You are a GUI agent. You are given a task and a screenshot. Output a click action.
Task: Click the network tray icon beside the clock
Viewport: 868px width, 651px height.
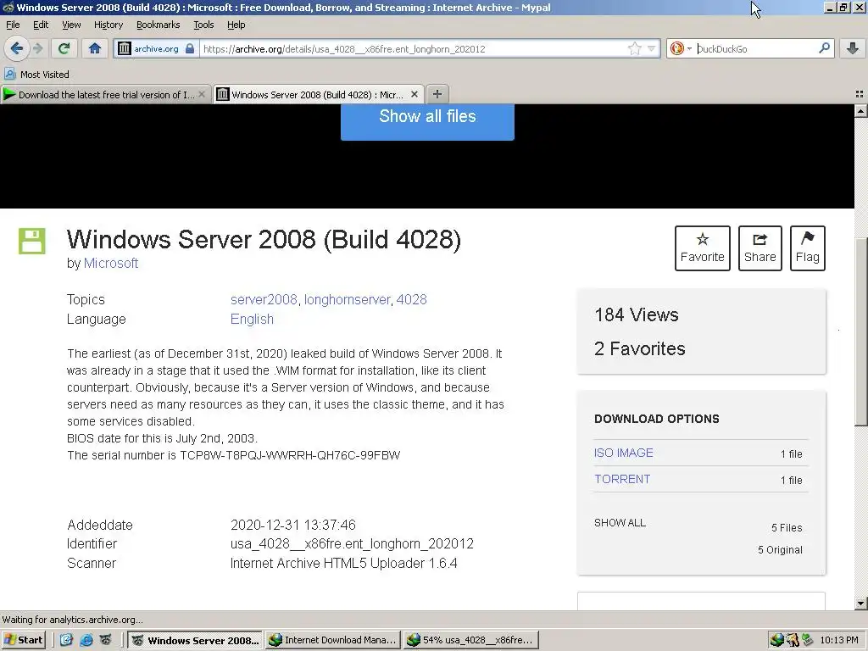[808, 641]
